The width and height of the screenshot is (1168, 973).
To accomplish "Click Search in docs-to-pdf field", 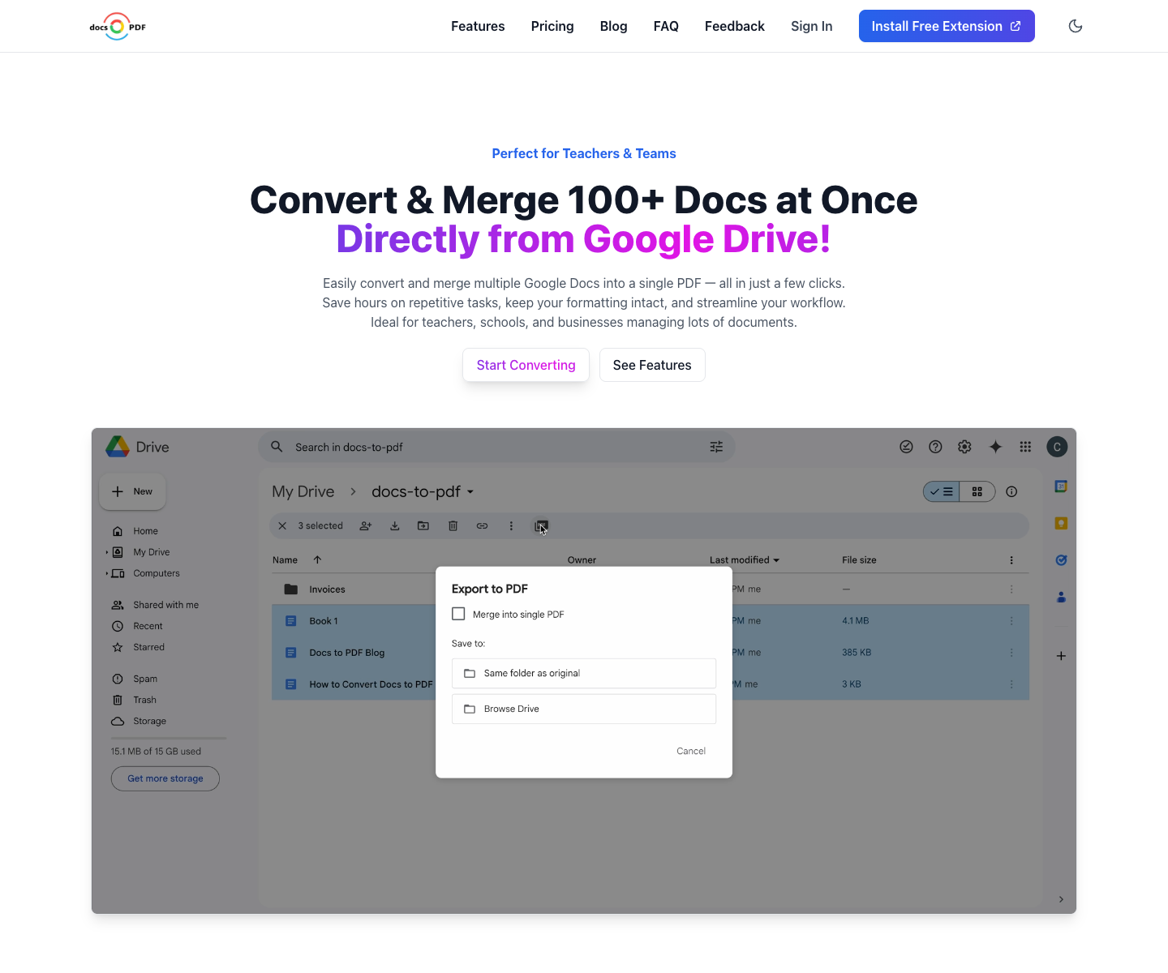I will click(x=496, y=447).
